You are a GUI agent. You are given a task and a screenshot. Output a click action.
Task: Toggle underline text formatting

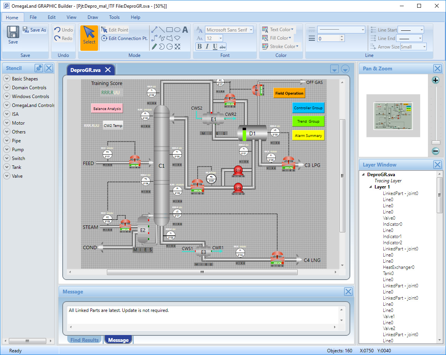pos(215,47)
